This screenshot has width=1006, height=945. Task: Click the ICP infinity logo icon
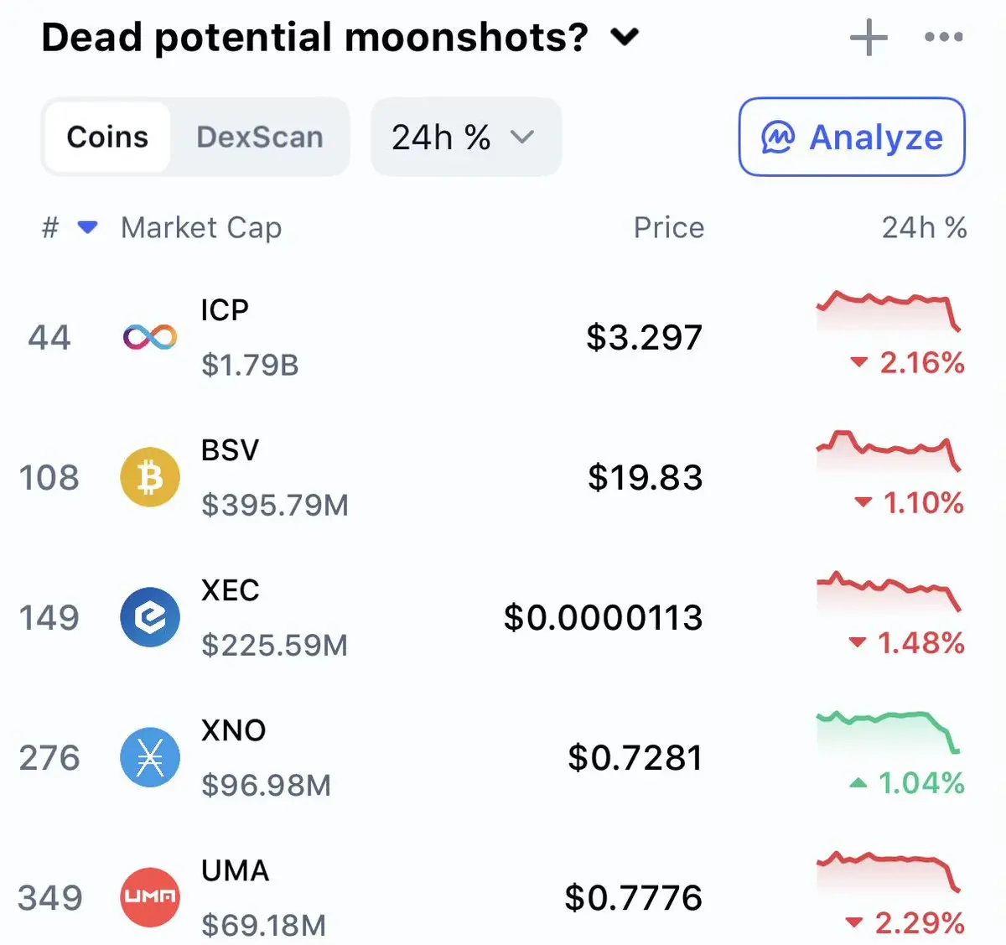pos(150,337)
